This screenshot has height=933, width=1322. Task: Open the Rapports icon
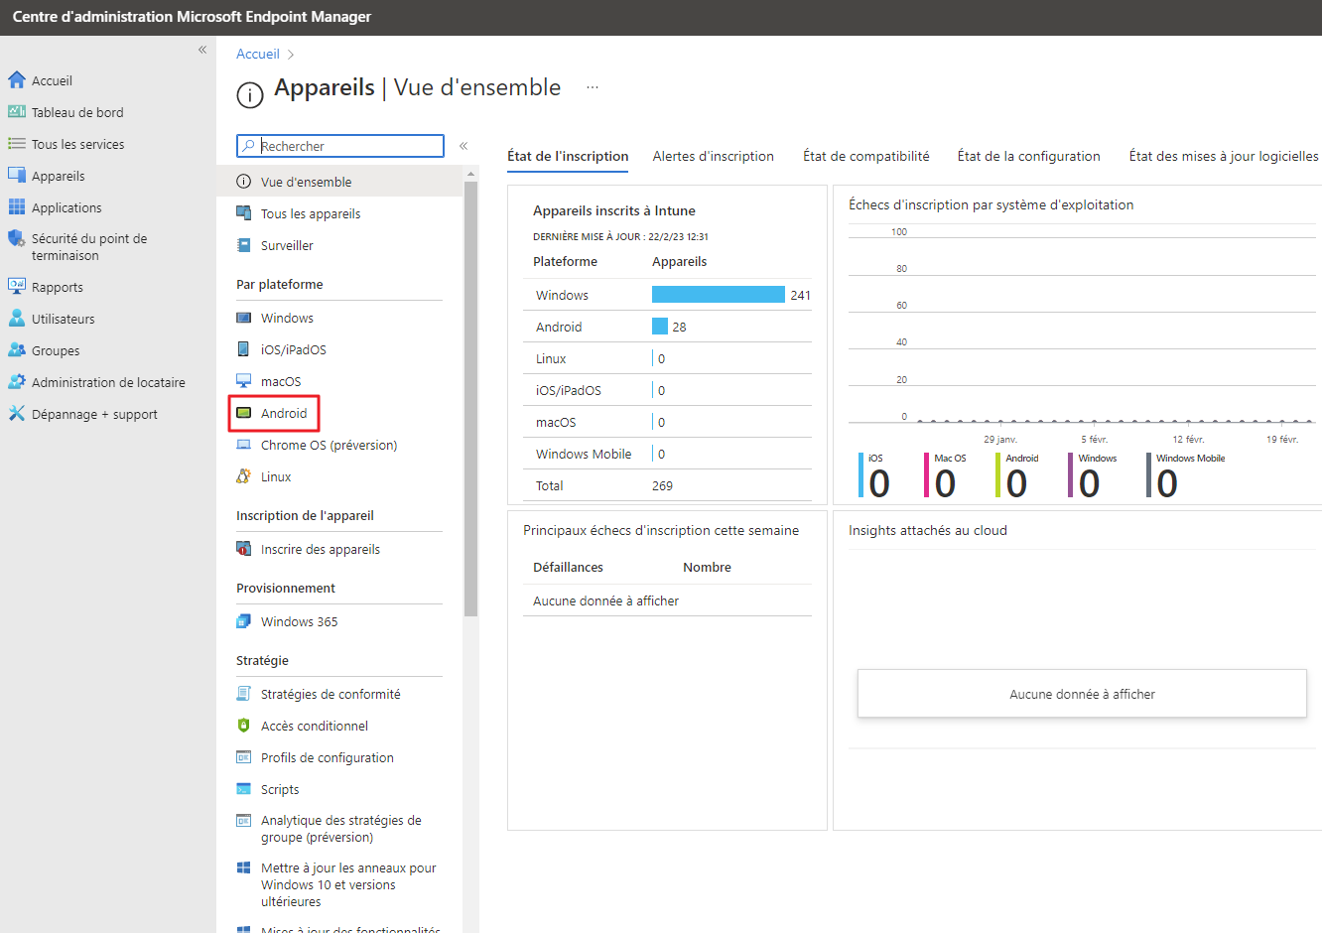[x=16, y=287]
